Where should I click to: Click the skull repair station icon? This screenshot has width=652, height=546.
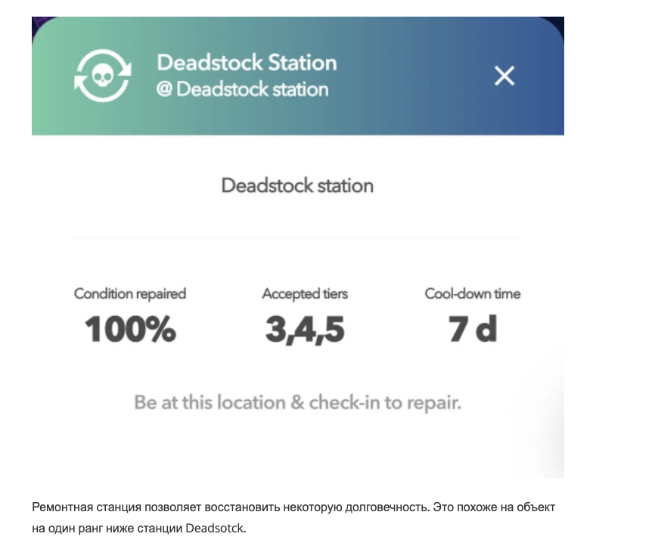[x=102, y=76]
